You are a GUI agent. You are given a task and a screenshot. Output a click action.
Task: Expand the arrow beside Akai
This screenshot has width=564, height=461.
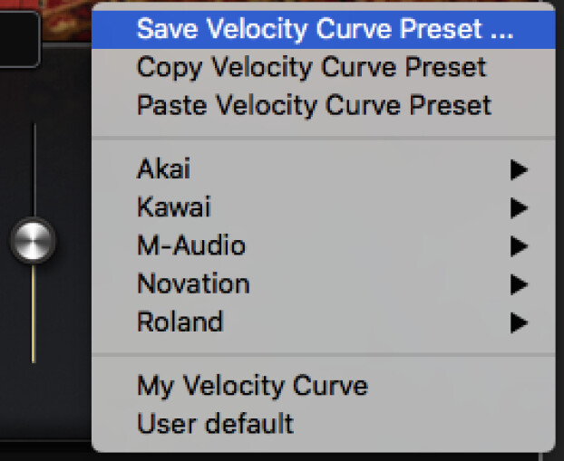(518, 169)
